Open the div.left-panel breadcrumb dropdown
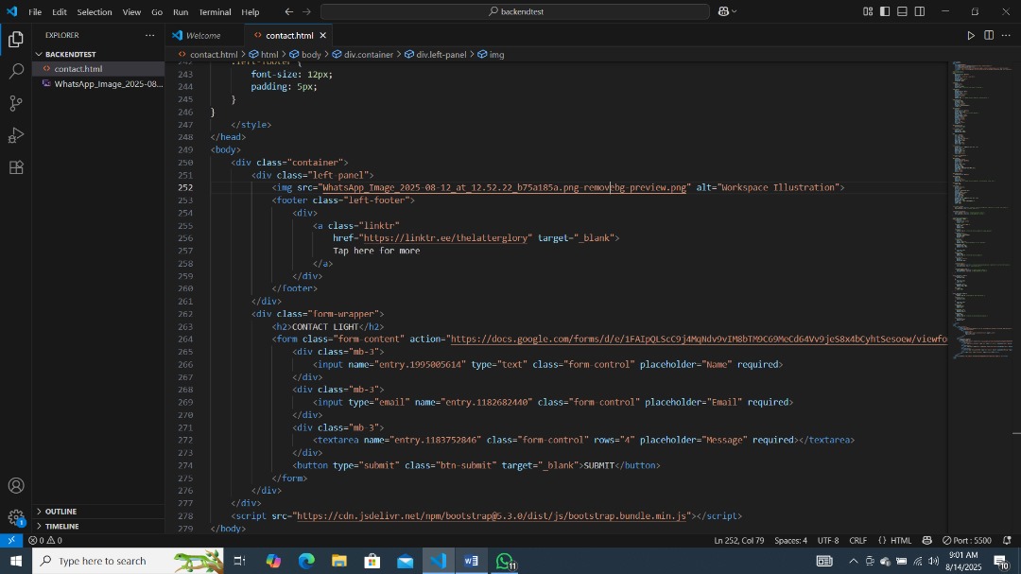The width and height of the screenshot is (1021, 574). click(435, 55)
